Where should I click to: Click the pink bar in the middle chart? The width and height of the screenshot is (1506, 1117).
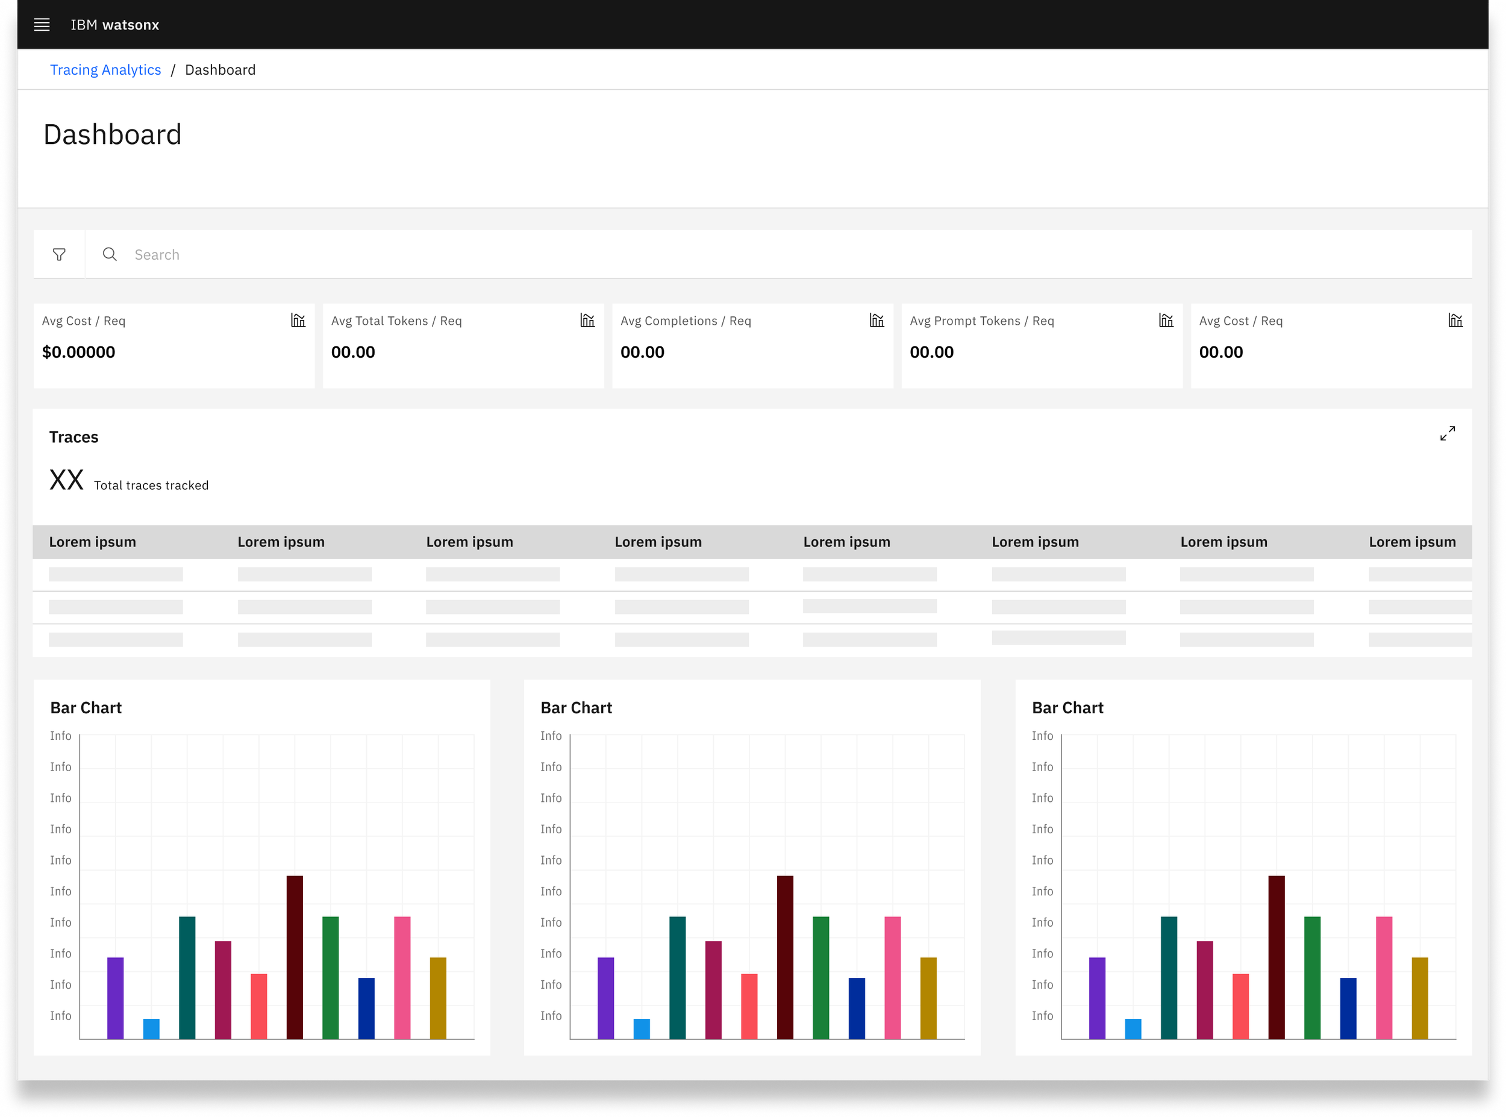tap(892, 978)
